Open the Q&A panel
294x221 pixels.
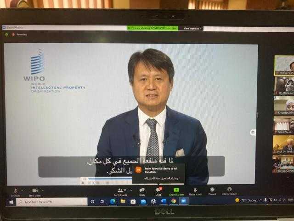pyautogui.click(x=142, y=192)
